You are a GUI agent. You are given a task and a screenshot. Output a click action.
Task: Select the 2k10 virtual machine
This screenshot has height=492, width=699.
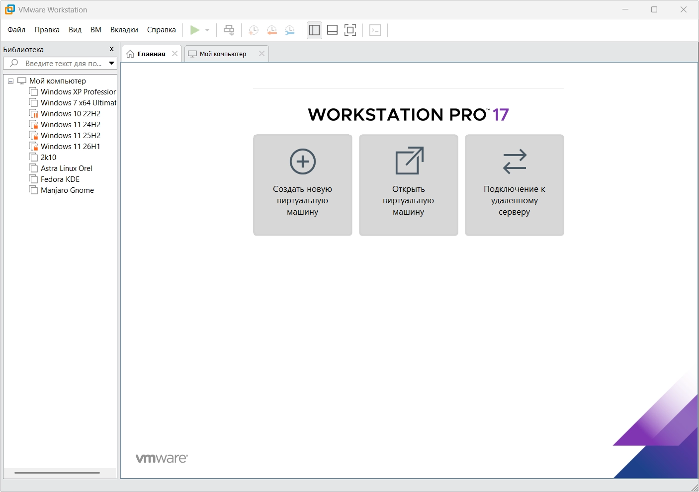click(48, 158)
